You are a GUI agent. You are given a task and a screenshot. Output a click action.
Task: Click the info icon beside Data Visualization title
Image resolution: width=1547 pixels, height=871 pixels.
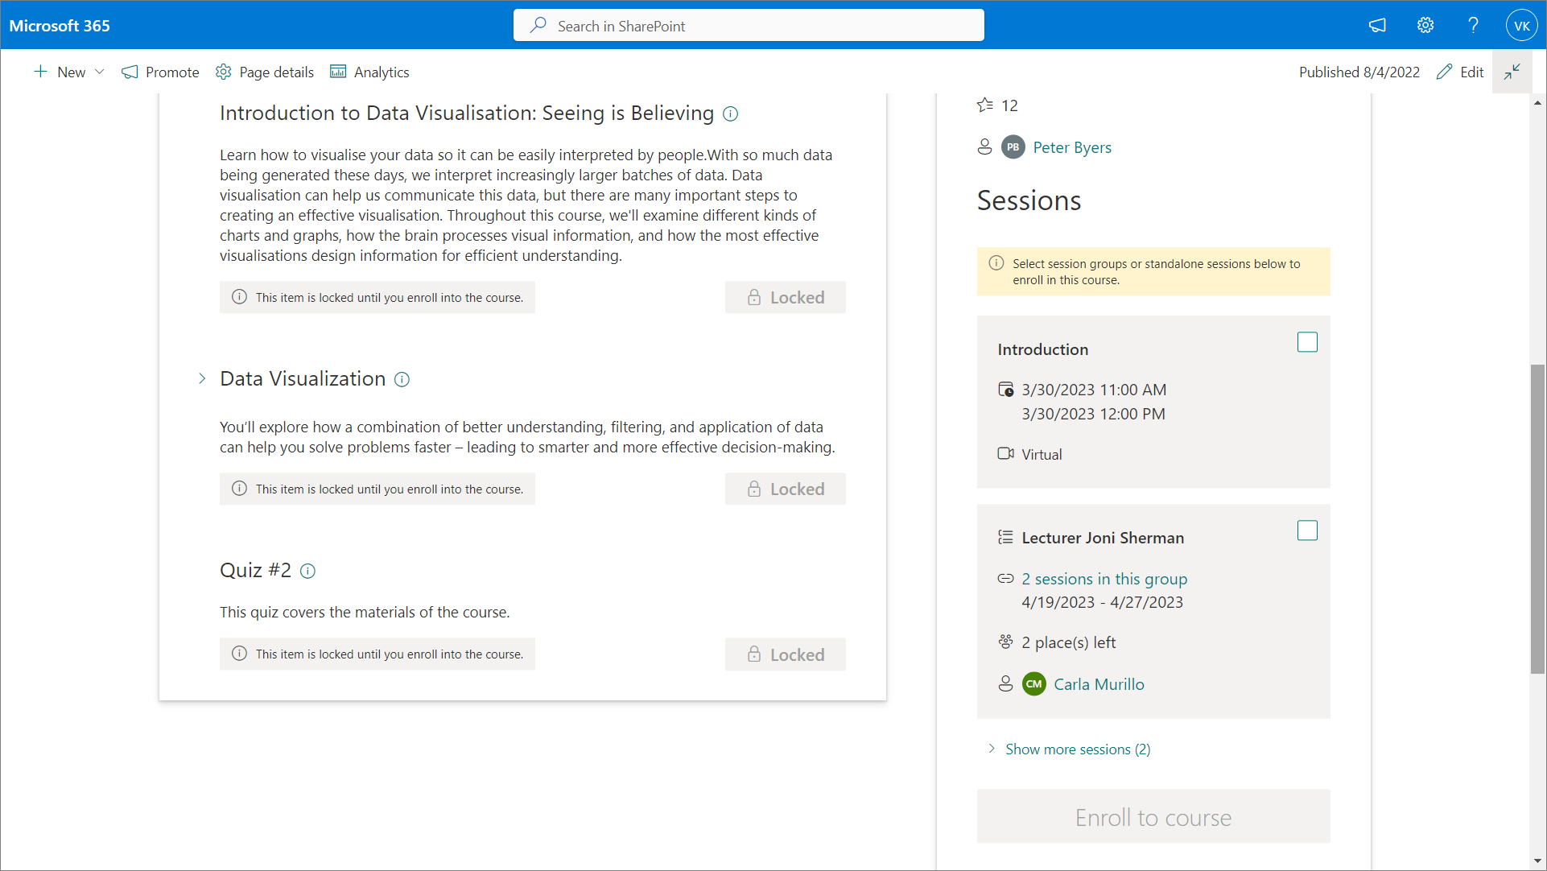coord(402,379)
